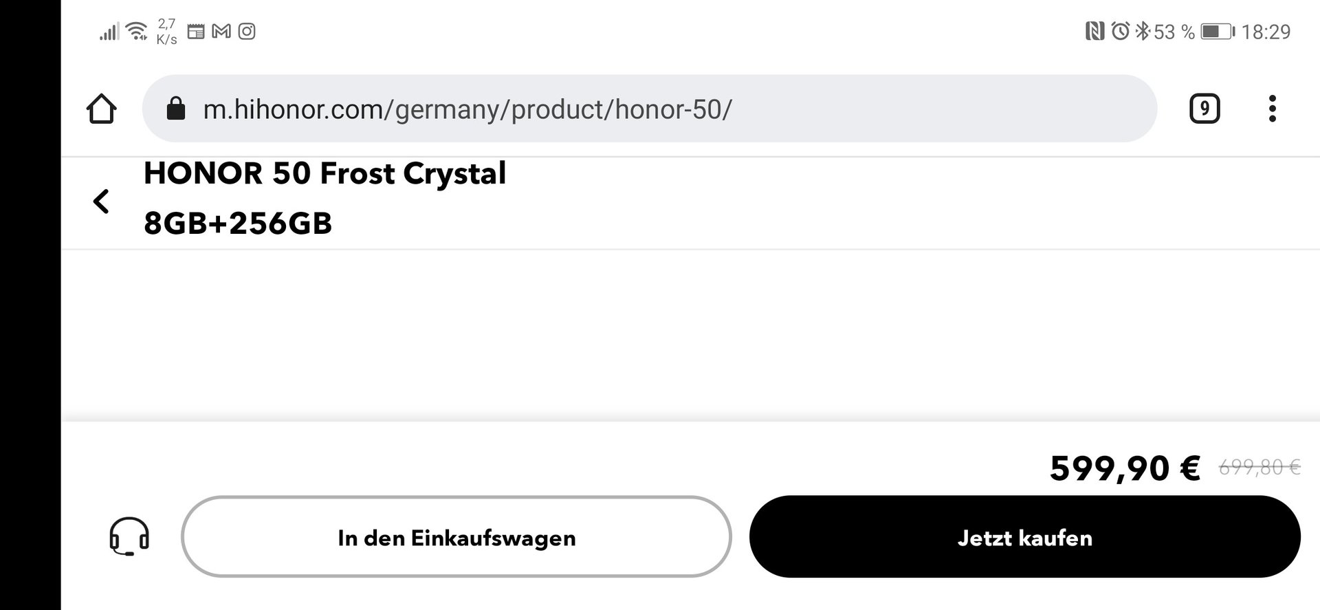The width and height of the screenshot is (1320, 610).
Task: Tap the calendar notification icon in status bar
Action: [196, 31]
